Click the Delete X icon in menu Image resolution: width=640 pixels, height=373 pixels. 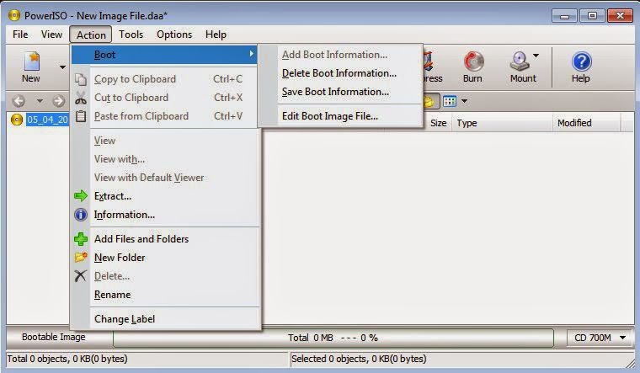tap(81, 276)
